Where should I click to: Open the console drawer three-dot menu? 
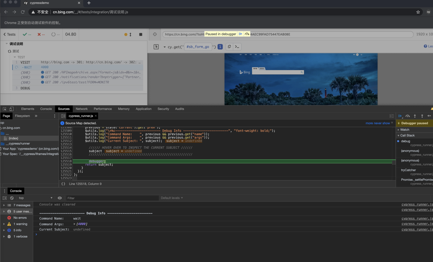point(5,191)
